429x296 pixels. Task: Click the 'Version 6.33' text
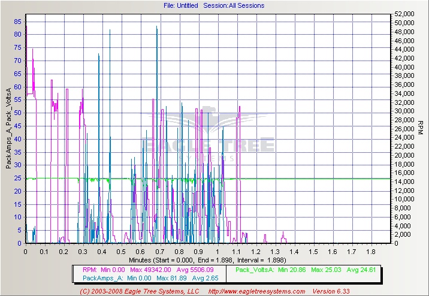click(x=331, y=291)
